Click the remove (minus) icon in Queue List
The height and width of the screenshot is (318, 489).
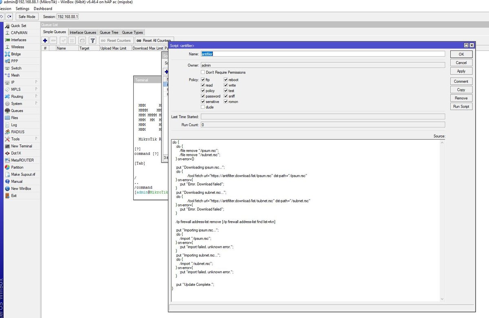pyautogui.click(x=53, y=40)
